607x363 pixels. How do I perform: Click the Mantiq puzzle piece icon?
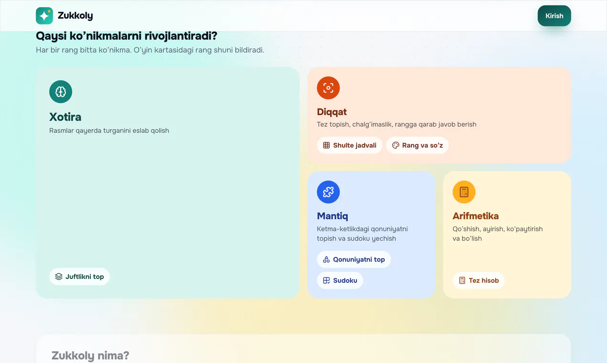pos(328,192)
